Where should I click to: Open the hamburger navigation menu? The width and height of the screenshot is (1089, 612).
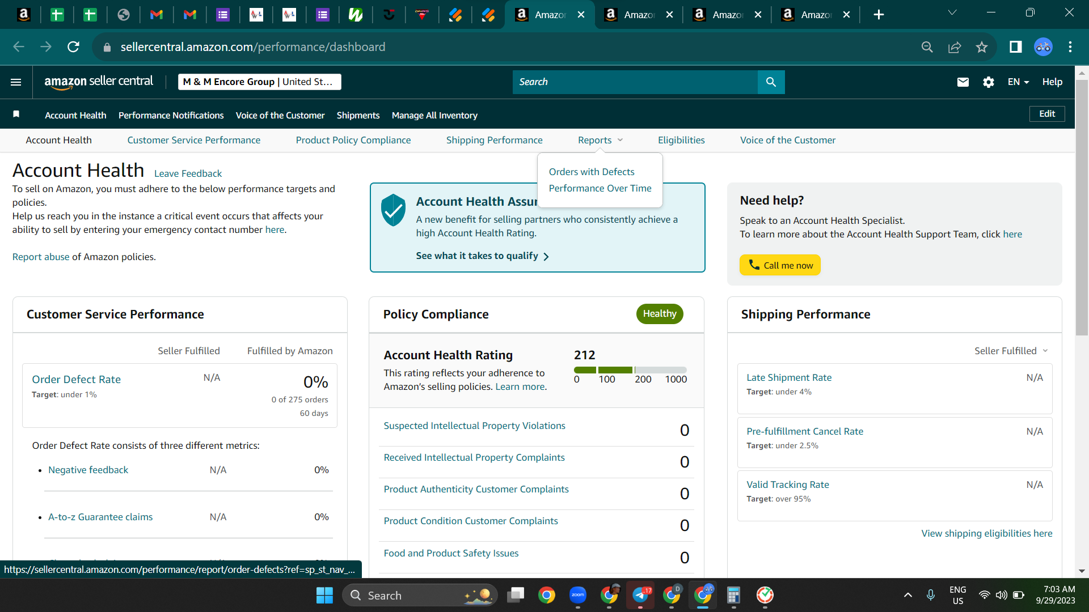pyautogui.click(x=16, y=82)
